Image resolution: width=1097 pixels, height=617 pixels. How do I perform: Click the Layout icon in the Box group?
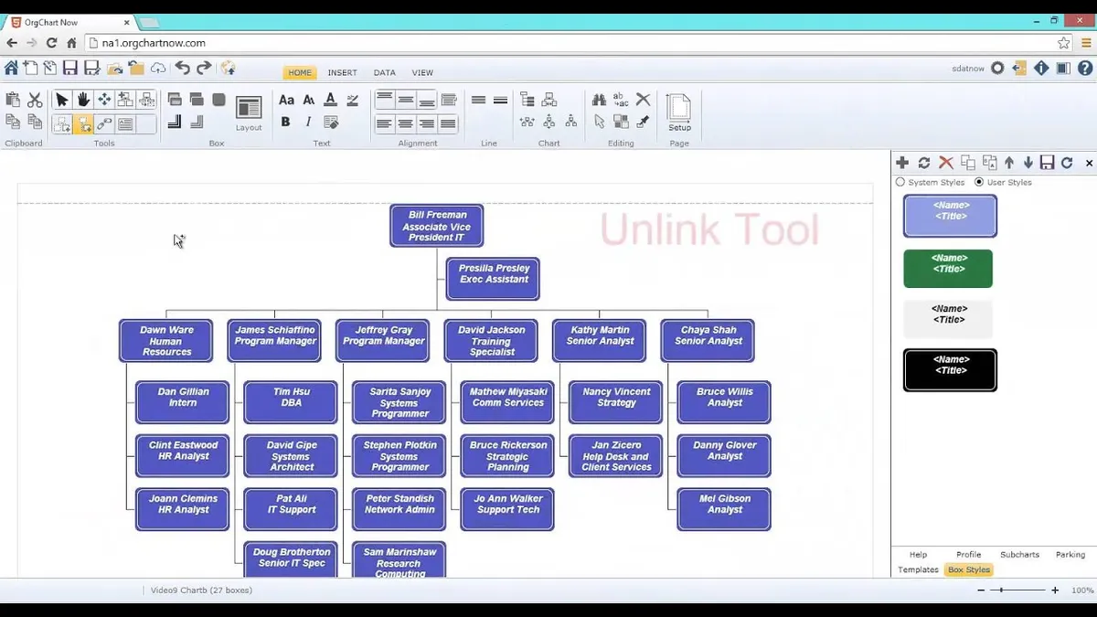(249, 108)
